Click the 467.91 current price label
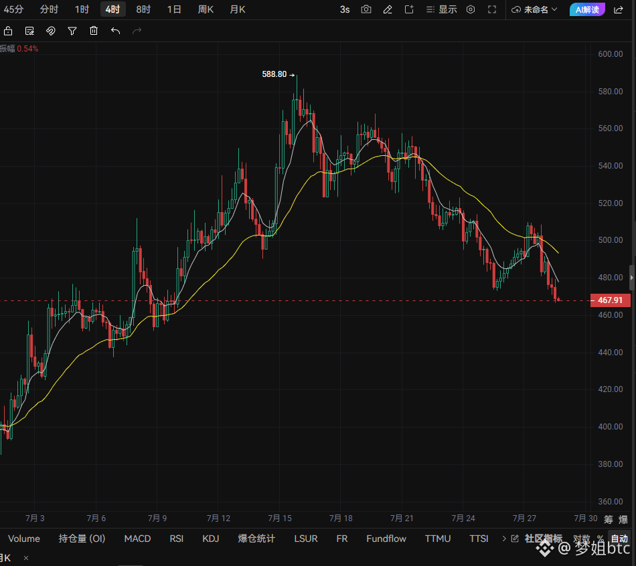Image resolution: width=636 pixels, height=566 pixels. pyautogui.click(x=611, y=300)
